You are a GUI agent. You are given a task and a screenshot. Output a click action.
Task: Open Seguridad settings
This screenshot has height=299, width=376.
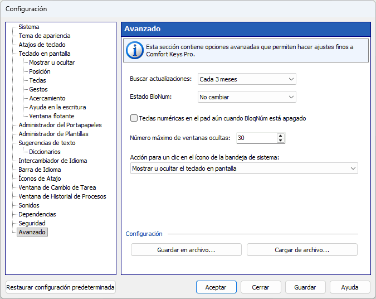point(32,223)
